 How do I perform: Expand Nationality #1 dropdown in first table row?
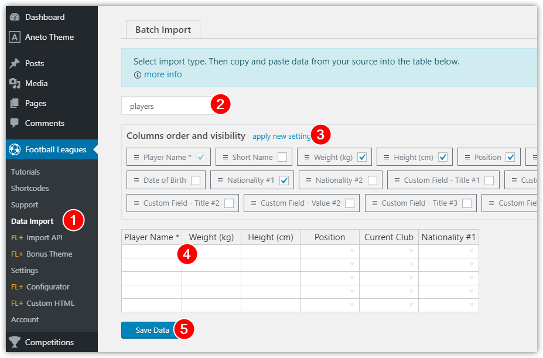point(472,251)
